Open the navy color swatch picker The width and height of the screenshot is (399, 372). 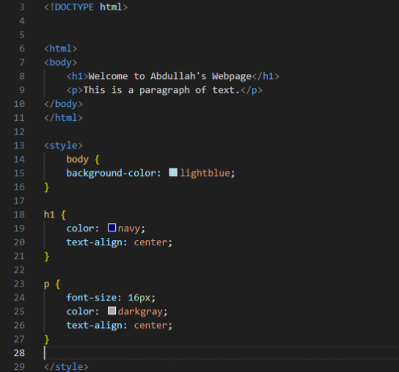pyautogui.click(x=111, y=228)
